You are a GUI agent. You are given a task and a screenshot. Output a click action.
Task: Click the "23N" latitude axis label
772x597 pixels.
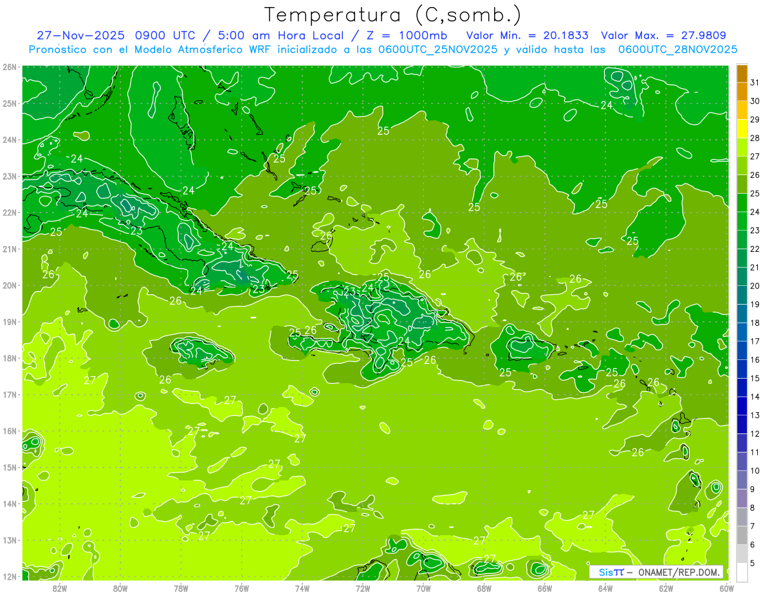click(10, 176)
